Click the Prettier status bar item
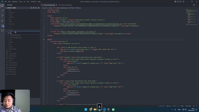Image resolution: width=199 pixels, height=112 pixels. [x=188, y=106]
